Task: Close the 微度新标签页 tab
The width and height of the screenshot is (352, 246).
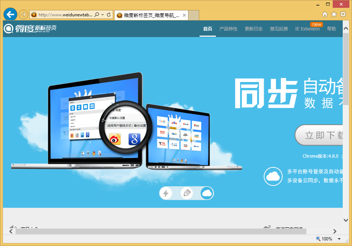Action: [184, 15]
